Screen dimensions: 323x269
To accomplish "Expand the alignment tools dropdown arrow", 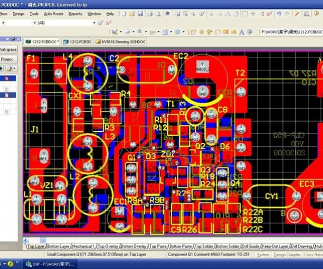I will (133, 32).
